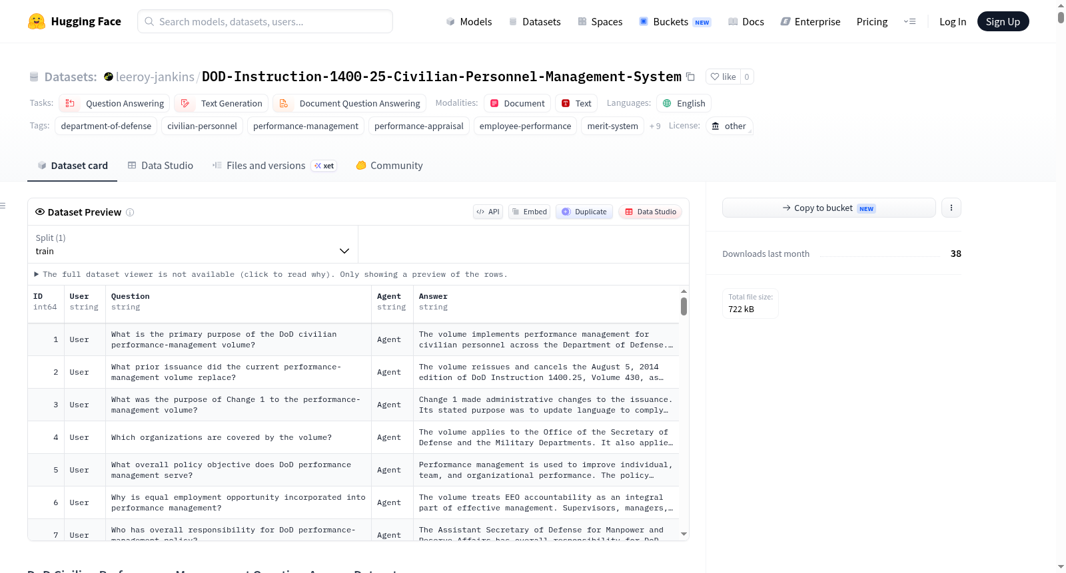The image size is (1066, 573).
Task: Click the Question Answering task tag
Action: click(115, 103)
